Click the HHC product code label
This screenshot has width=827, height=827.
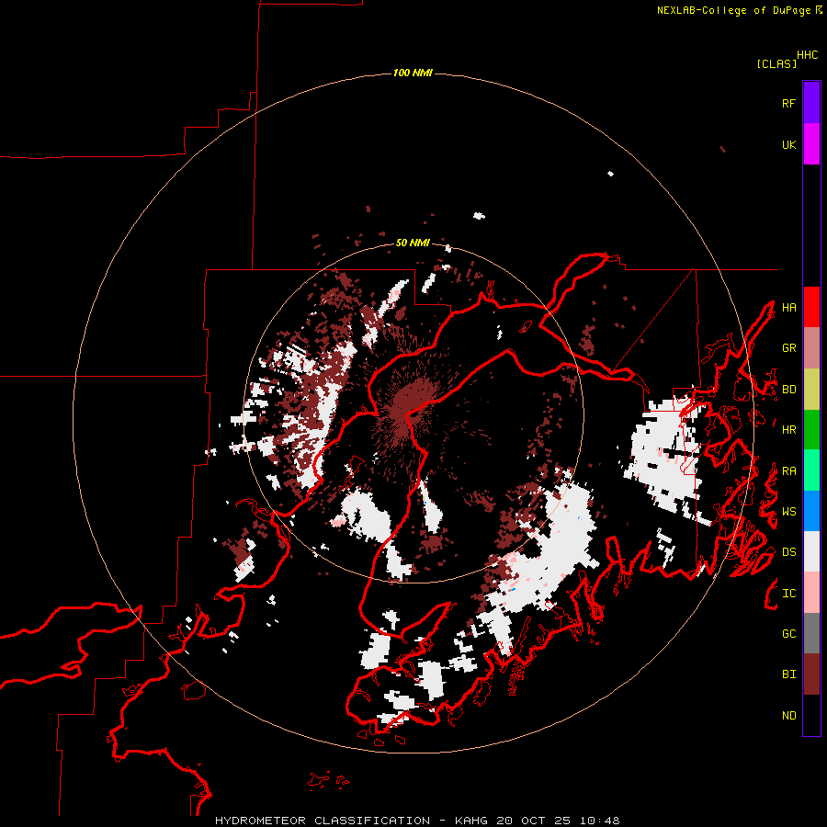click(x=807, y=55)
